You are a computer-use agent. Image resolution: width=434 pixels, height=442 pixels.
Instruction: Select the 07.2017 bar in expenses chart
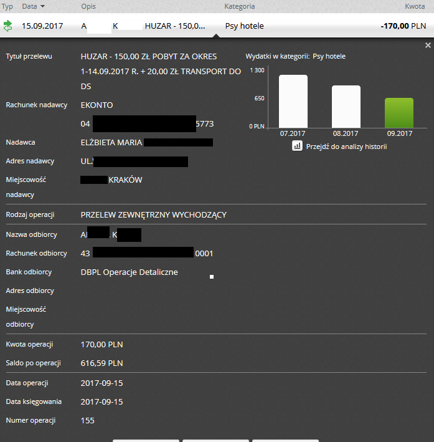pos(293,102)
